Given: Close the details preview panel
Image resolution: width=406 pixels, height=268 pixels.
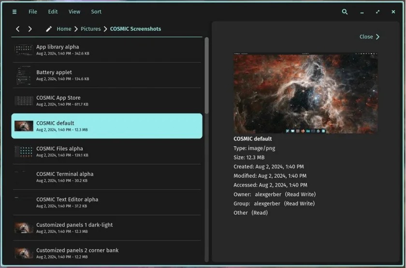Looking at the screenshot, I should [x=369, y=37].
